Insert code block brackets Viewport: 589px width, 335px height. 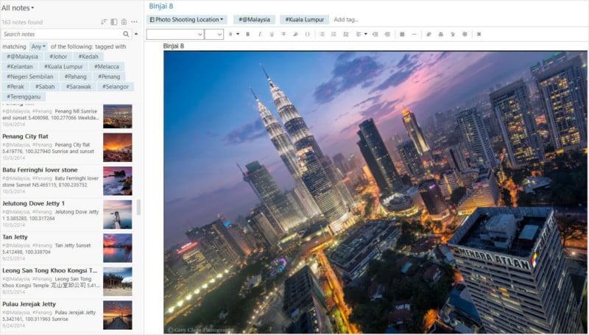click(308, 34)
